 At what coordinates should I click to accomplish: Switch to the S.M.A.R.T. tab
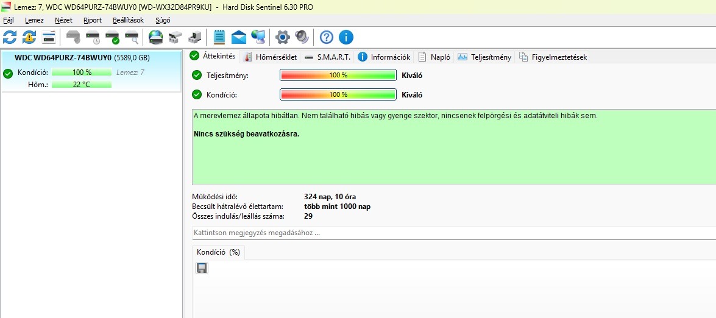pos(327,57)
